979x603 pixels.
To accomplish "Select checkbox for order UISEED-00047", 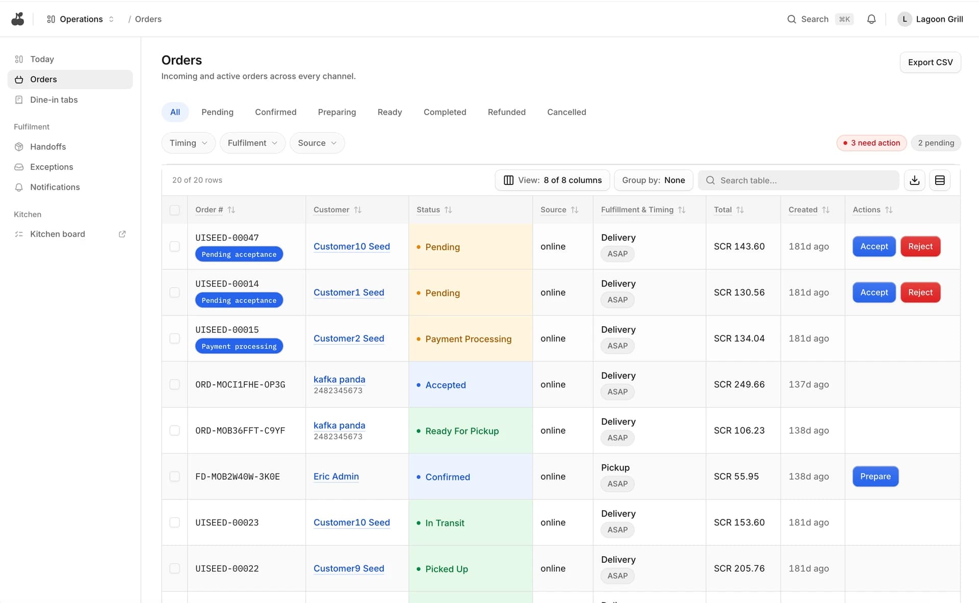I will (x=174, y=246).
